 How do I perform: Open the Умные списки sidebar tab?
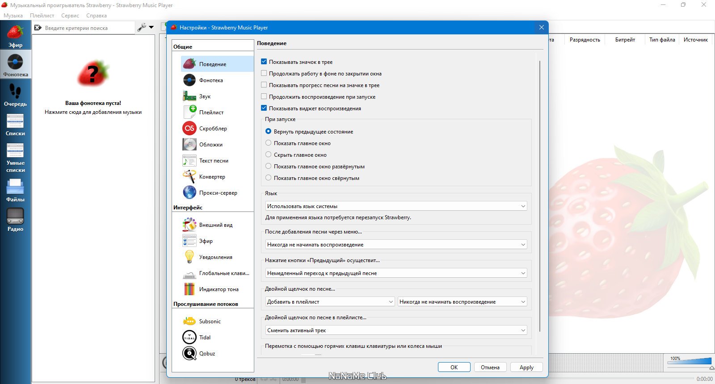click(x=15, y=157)
